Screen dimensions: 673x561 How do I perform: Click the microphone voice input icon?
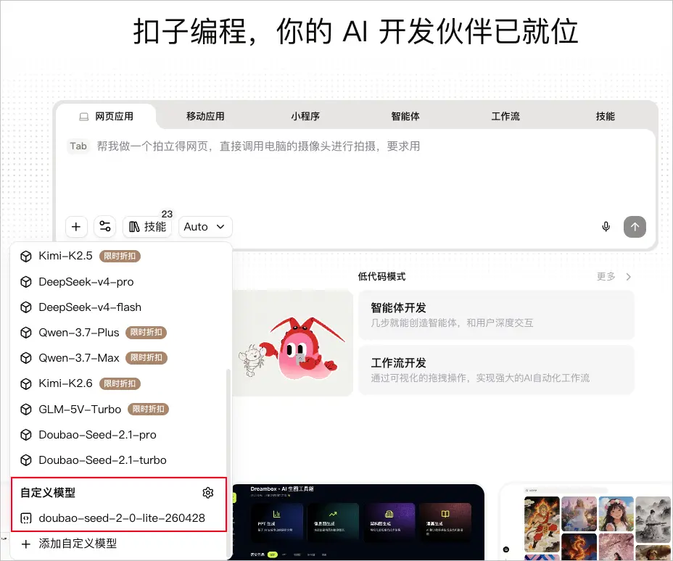pyautogui.click(x=606, y=226)
